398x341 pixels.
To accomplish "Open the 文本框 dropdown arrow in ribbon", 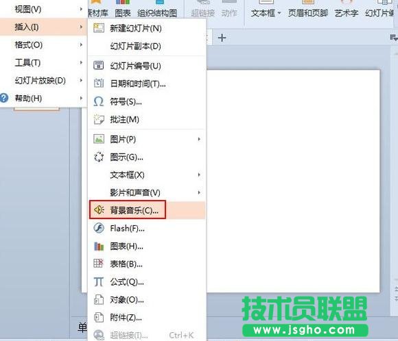I will (279, 13).
